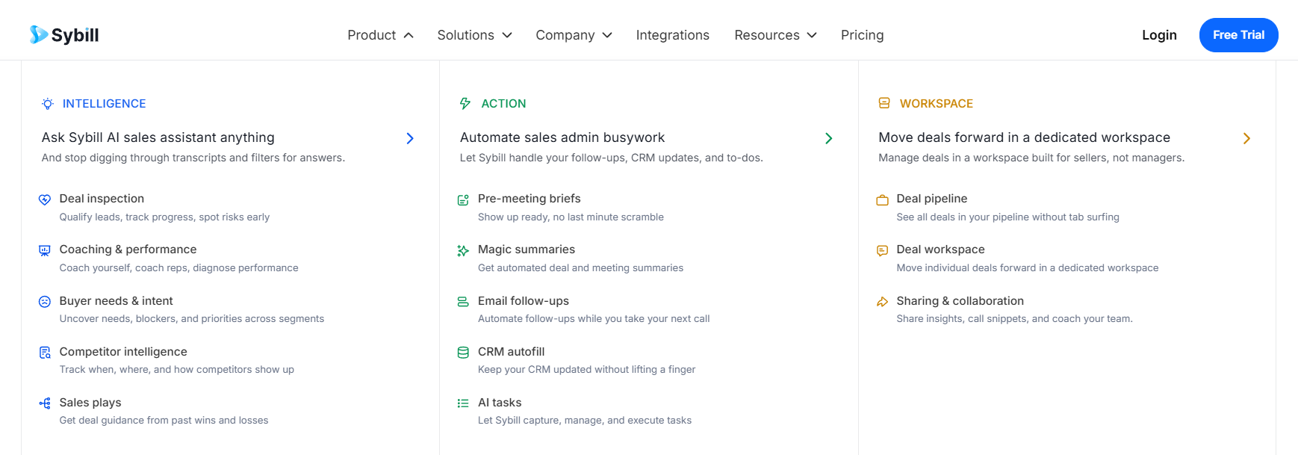Go to the Integrations page
This screenshot has width=1298, height=455.
[x=672, y=35]
